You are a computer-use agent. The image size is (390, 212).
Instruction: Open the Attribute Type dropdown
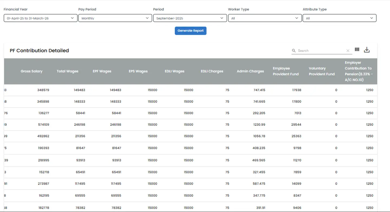tap(339, 18)
